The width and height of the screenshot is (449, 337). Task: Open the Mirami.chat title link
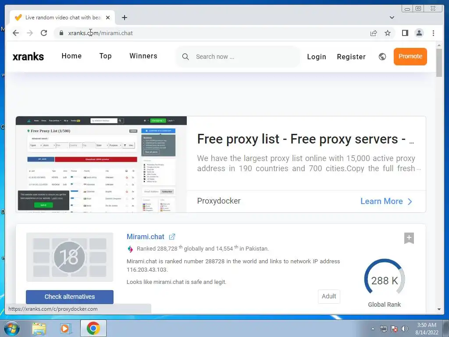[x=146, y=237]
